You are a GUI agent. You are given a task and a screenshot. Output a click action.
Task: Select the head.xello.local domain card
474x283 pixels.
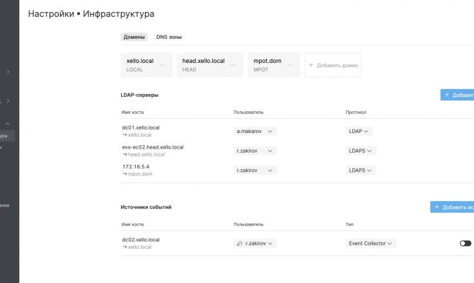click(202, 64)
